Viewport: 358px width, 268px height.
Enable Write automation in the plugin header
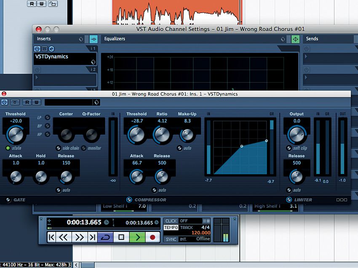coord(36,102)
